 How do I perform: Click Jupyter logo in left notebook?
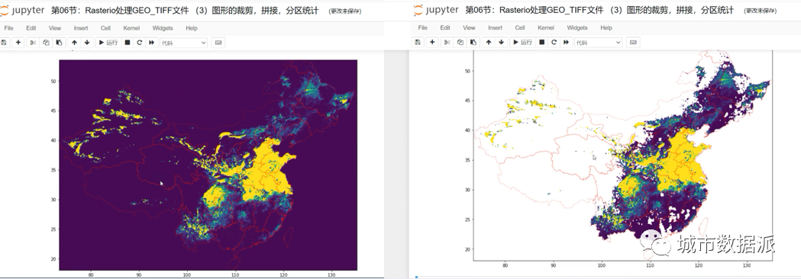pos(22,10)
